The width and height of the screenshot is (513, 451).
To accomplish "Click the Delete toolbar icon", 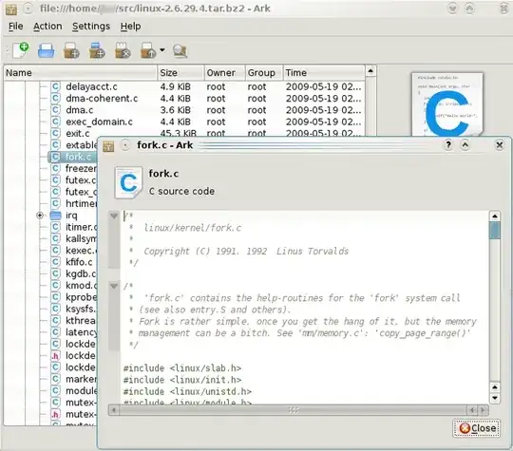I will tap(123, 50).
